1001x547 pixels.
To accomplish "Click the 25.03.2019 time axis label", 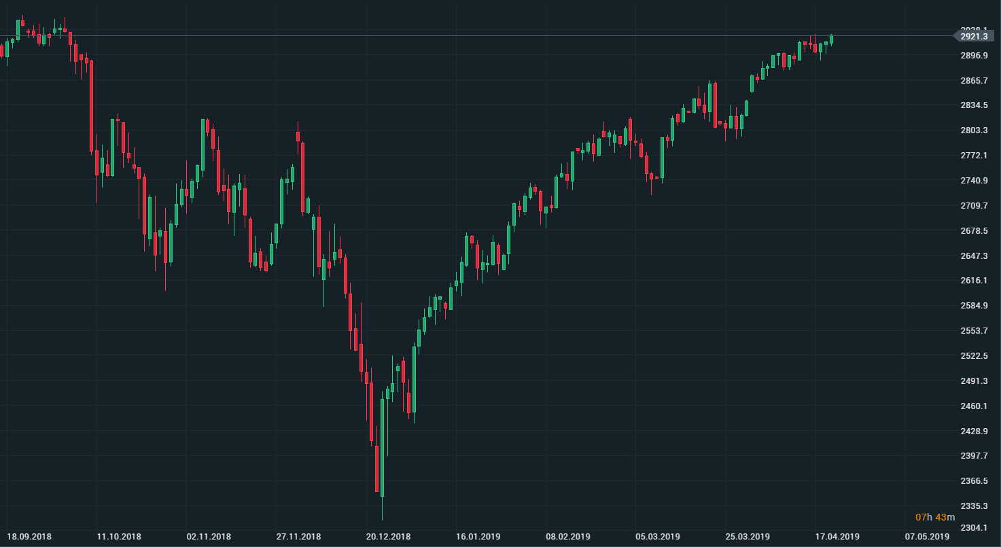I will pyautogui.click(x=748, y=537).
